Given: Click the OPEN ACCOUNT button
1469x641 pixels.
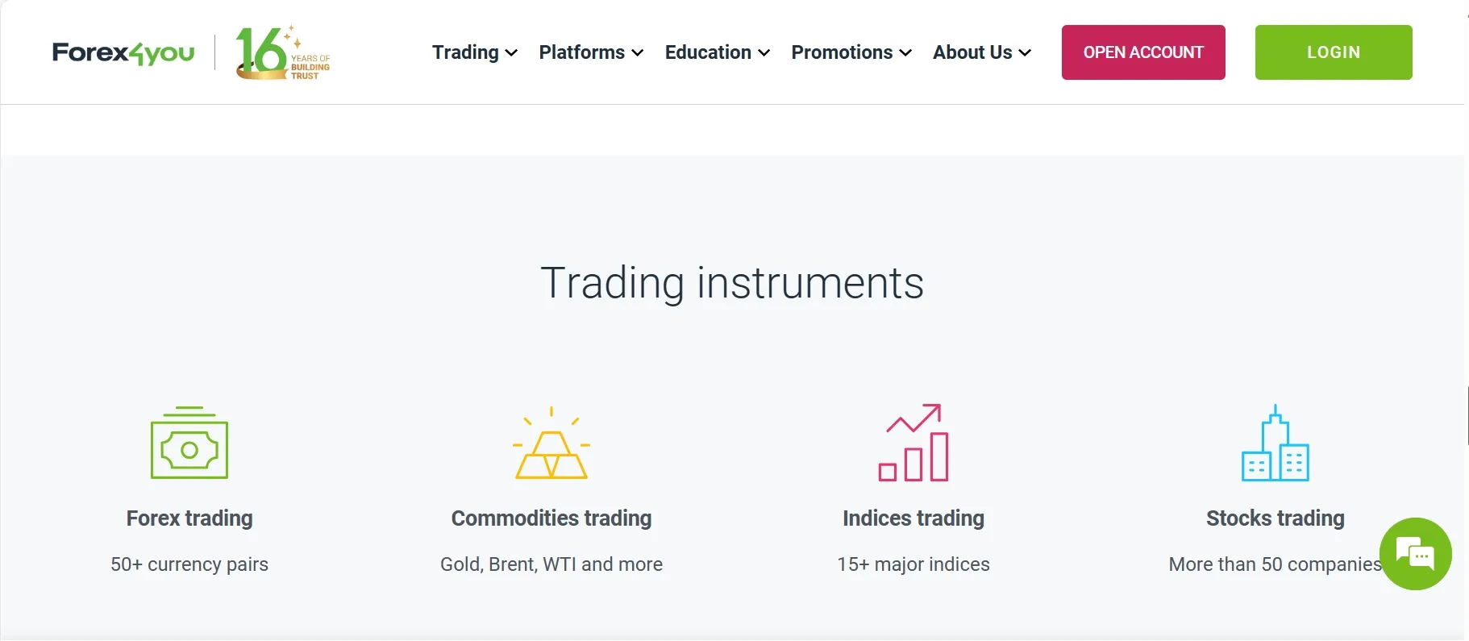Looking at the screenshot, I should click(x=1143, y=52).
